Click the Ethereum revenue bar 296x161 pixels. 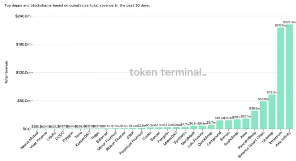[x=281, y=78]
